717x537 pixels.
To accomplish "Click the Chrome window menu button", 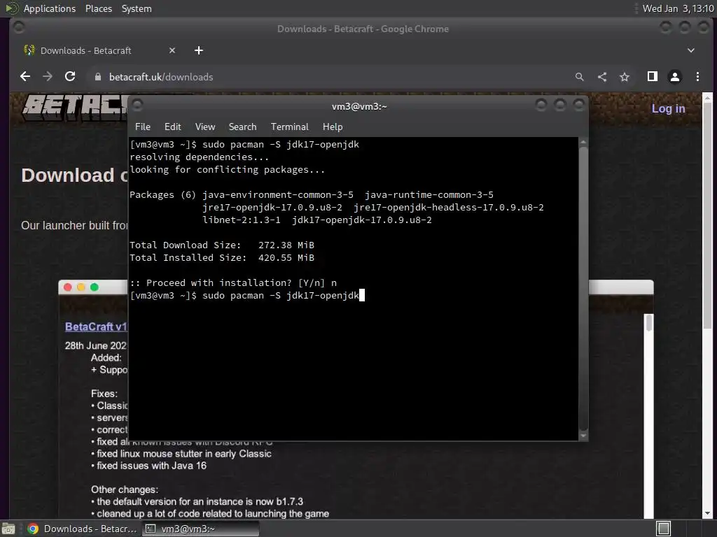I will [x=19, y=28].
